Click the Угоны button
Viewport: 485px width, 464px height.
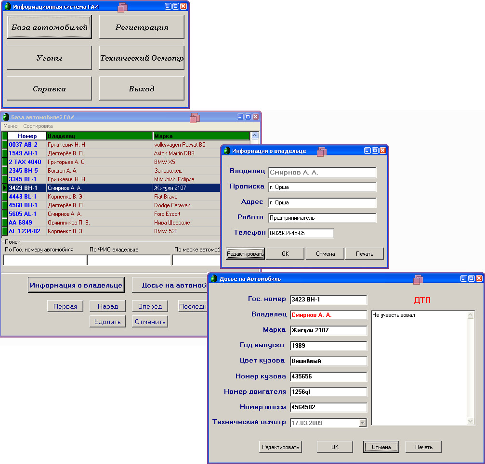[x=49, y=58]
